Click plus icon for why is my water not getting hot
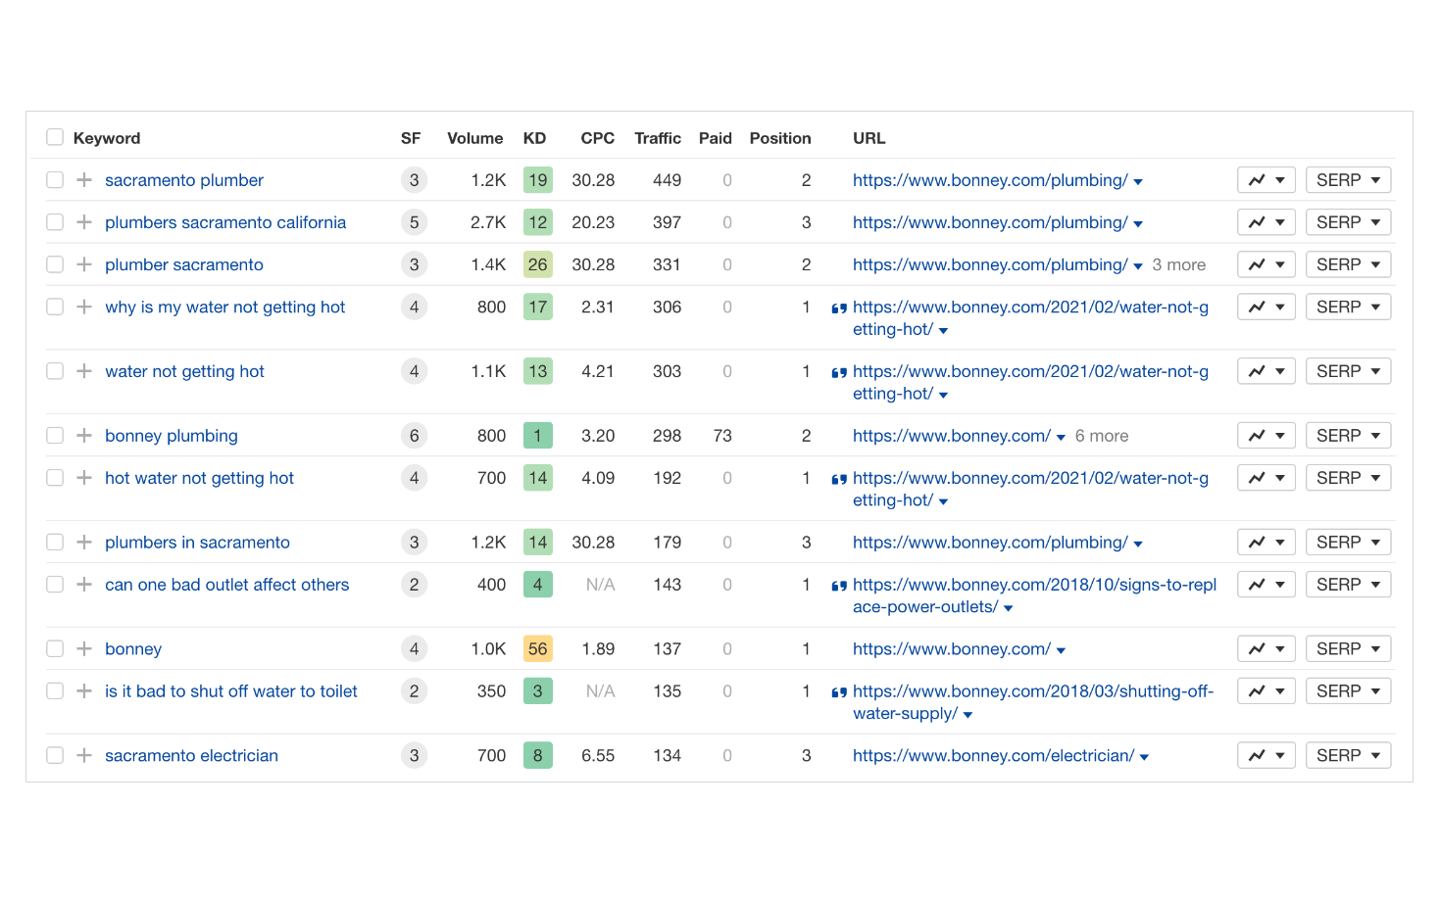This screenshot has height=901, width=1439. click(x=84, y=307)
